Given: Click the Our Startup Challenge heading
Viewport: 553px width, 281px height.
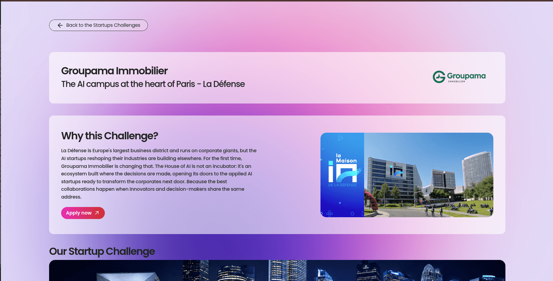Looking at the screenshot, I should [x=102, y=251].
